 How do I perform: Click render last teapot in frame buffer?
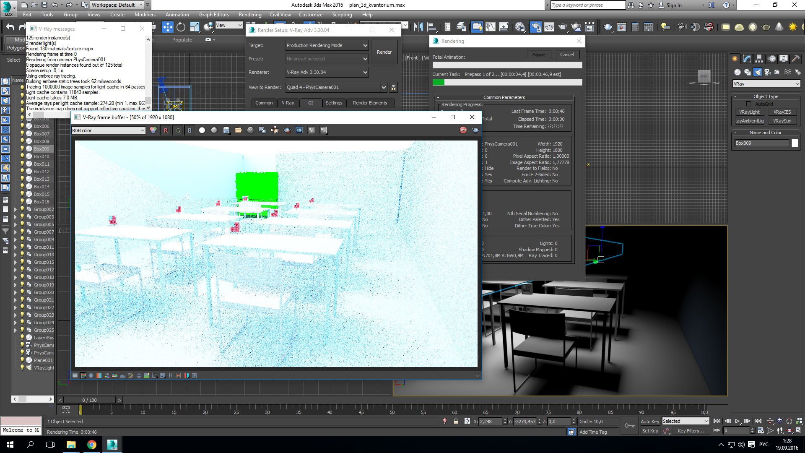[x=475, y=130]
